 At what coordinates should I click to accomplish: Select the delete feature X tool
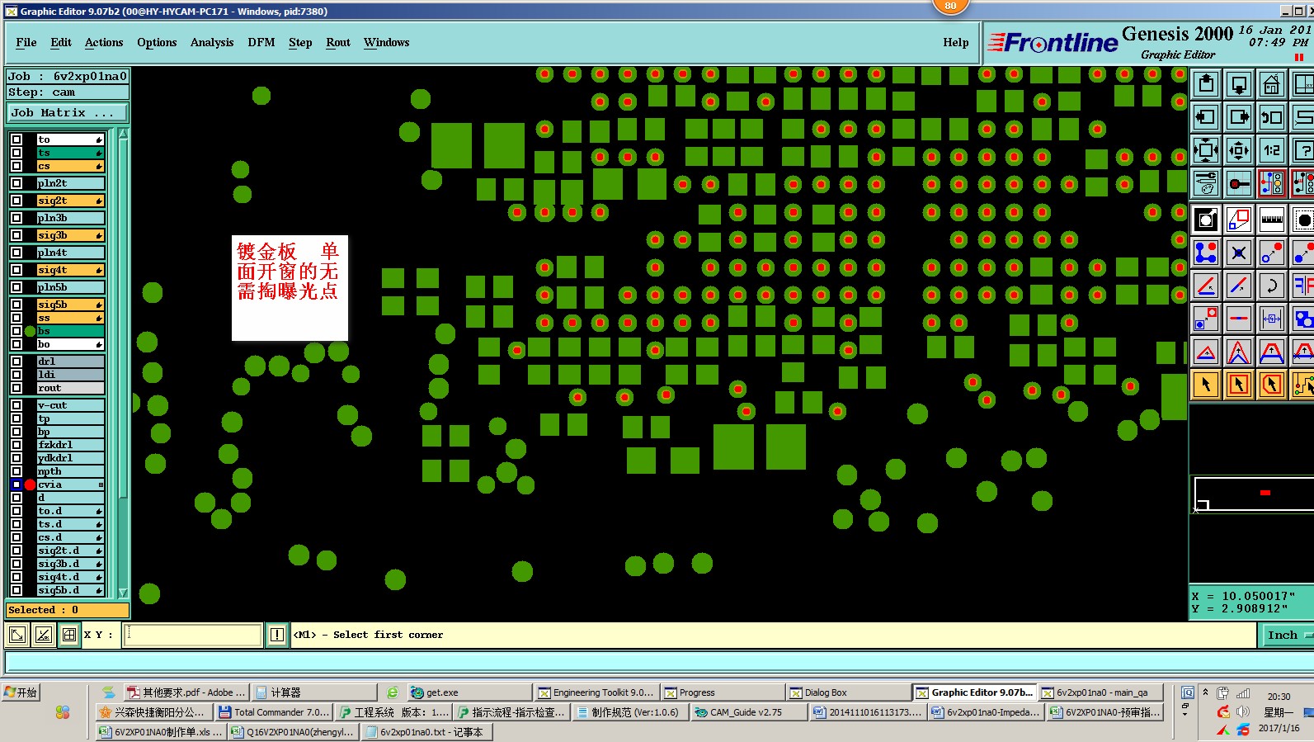coord(1239,253)
